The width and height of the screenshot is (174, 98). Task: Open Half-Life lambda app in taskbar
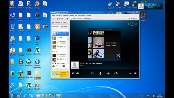pos(52,96)
